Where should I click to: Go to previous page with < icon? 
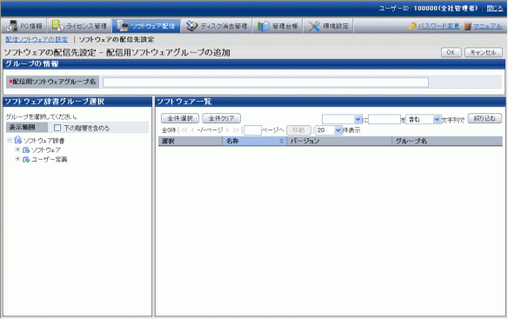click(192, 130)
